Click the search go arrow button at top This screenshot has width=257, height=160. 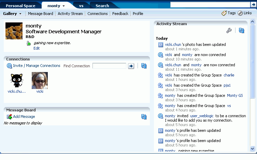(x=253, y=4)
